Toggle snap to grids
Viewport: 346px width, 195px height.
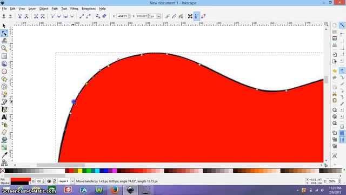(x=342, y=133)
